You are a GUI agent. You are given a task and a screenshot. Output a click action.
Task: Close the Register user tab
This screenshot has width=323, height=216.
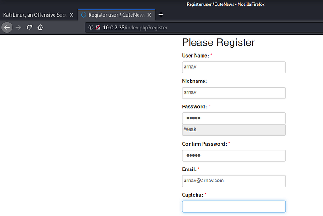[x=150, y=15]
